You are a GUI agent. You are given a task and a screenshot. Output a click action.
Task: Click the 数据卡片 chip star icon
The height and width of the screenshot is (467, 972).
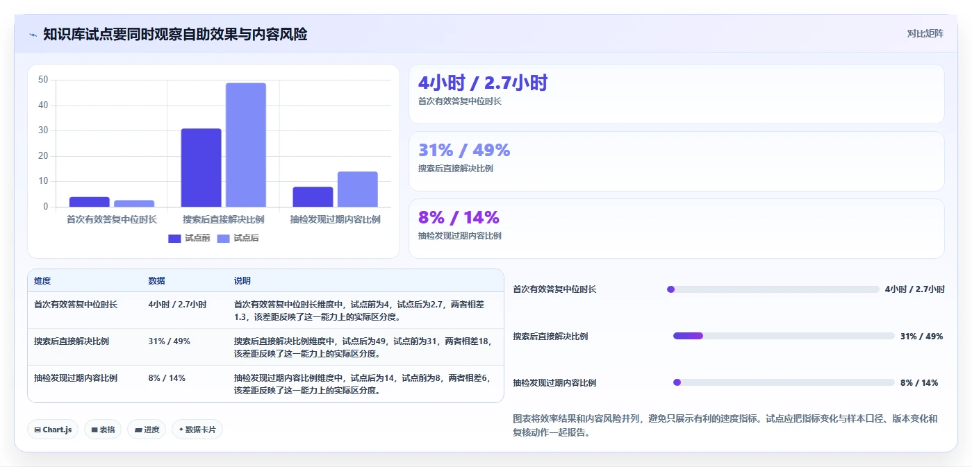[181, 430]
